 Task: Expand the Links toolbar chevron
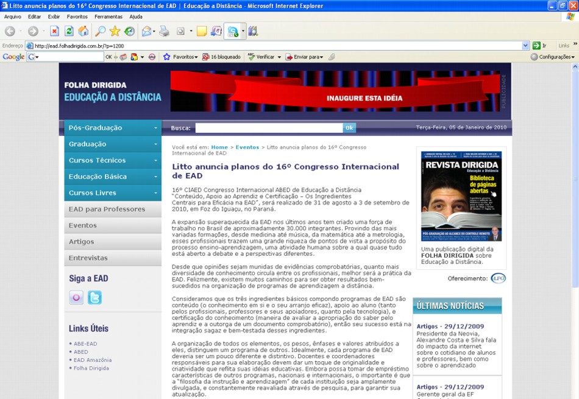point(575,44)
